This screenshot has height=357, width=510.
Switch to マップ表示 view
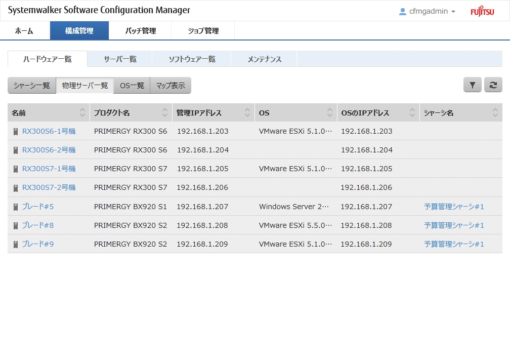coord(171,86)
